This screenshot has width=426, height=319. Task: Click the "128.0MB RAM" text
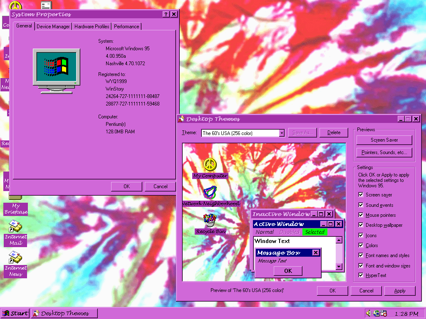point(120,132)
